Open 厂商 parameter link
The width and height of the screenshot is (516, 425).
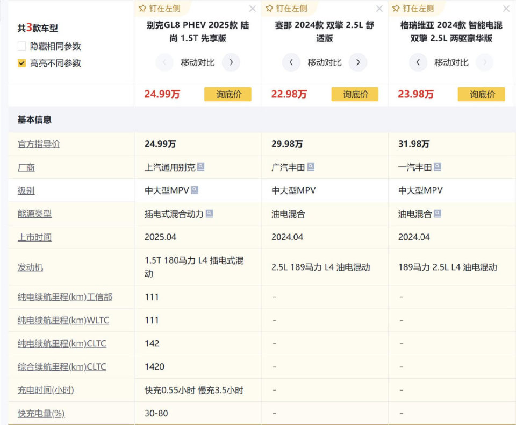(x=26, y=167)
